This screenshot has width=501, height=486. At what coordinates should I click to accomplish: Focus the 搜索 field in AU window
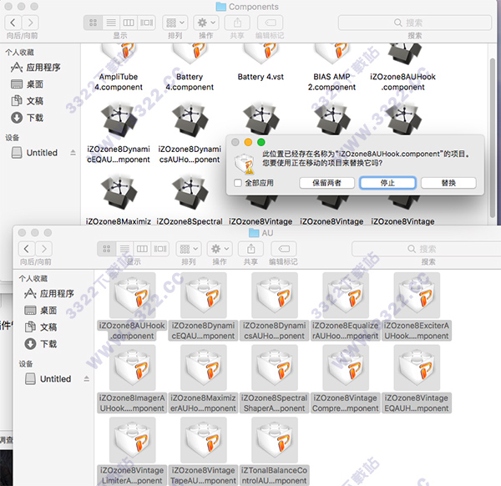pyautogui.click(x=427, y=249)
